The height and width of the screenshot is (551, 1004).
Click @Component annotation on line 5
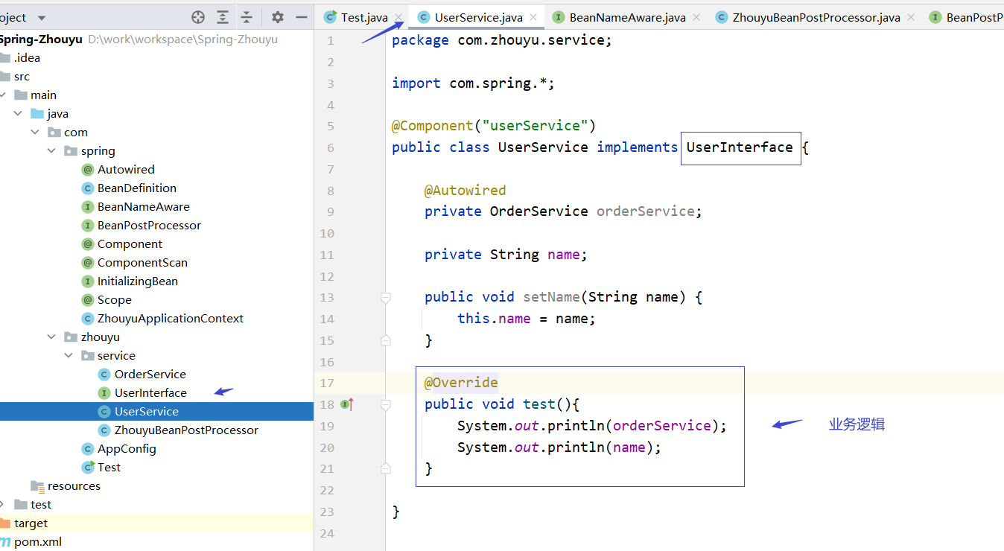(x=433, y=126)
